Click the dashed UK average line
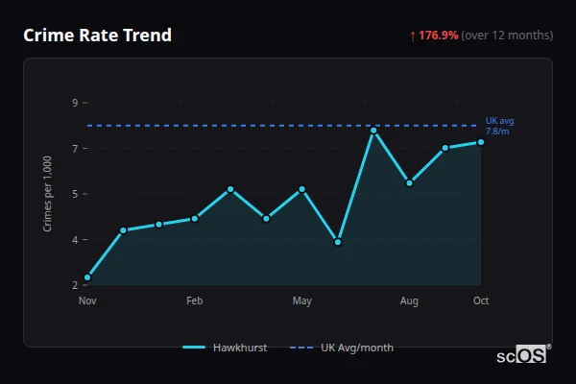This screenshot has width=576, height=384. (282, 126)
